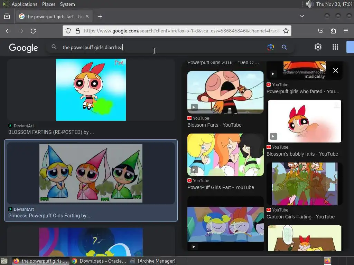Image resolution: width=354 pixels, height=265 pixels.
Task: Open Powerpuff girls who farted link
Action: (303, 91)
